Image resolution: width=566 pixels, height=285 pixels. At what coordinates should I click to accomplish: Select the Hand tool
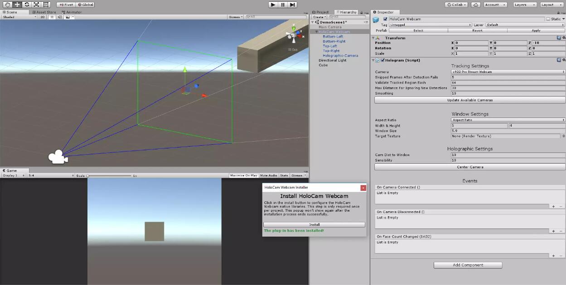pyautogui.click(x=7, y=5)
